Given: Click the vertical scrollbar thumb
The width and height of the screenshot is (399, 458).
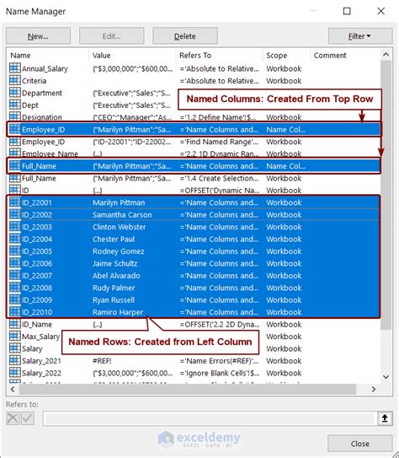Looking at the screenshot, I should [386, 195].
